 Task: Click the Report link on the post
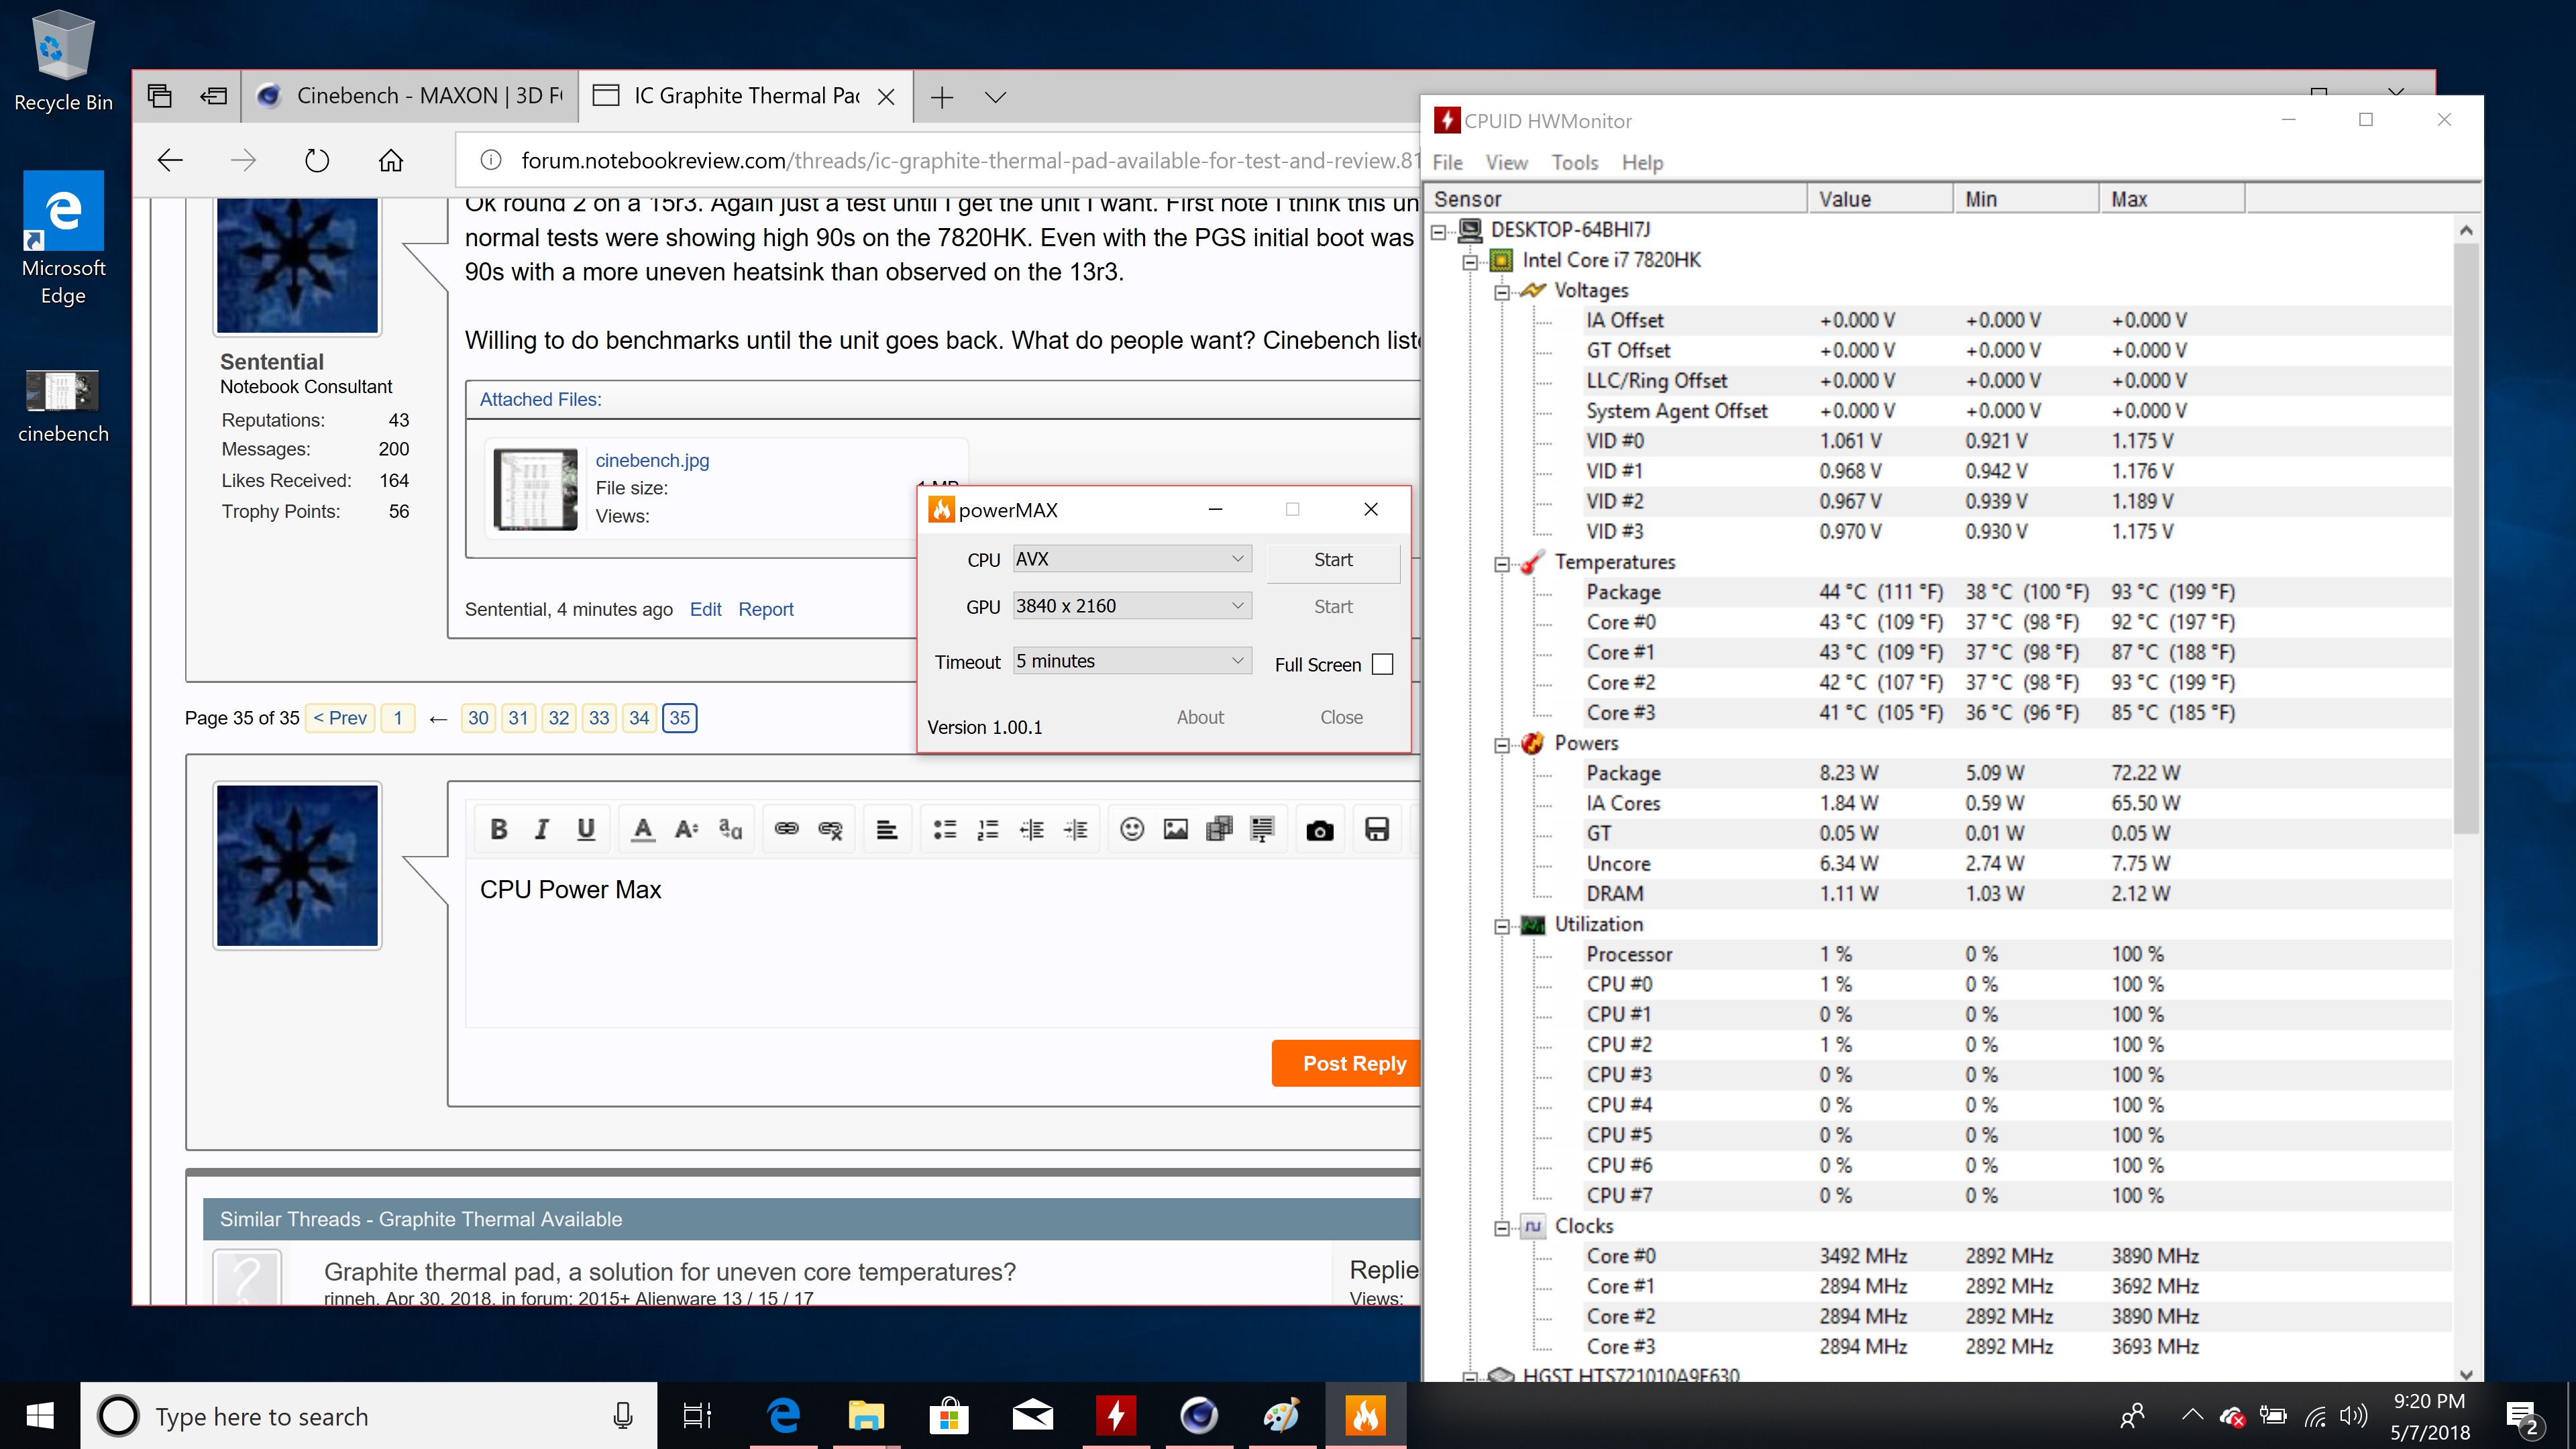click(x=766, y=609)
